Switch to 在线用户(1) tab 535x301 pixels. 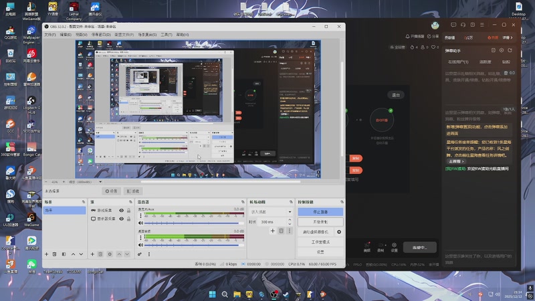pos(458,62)
